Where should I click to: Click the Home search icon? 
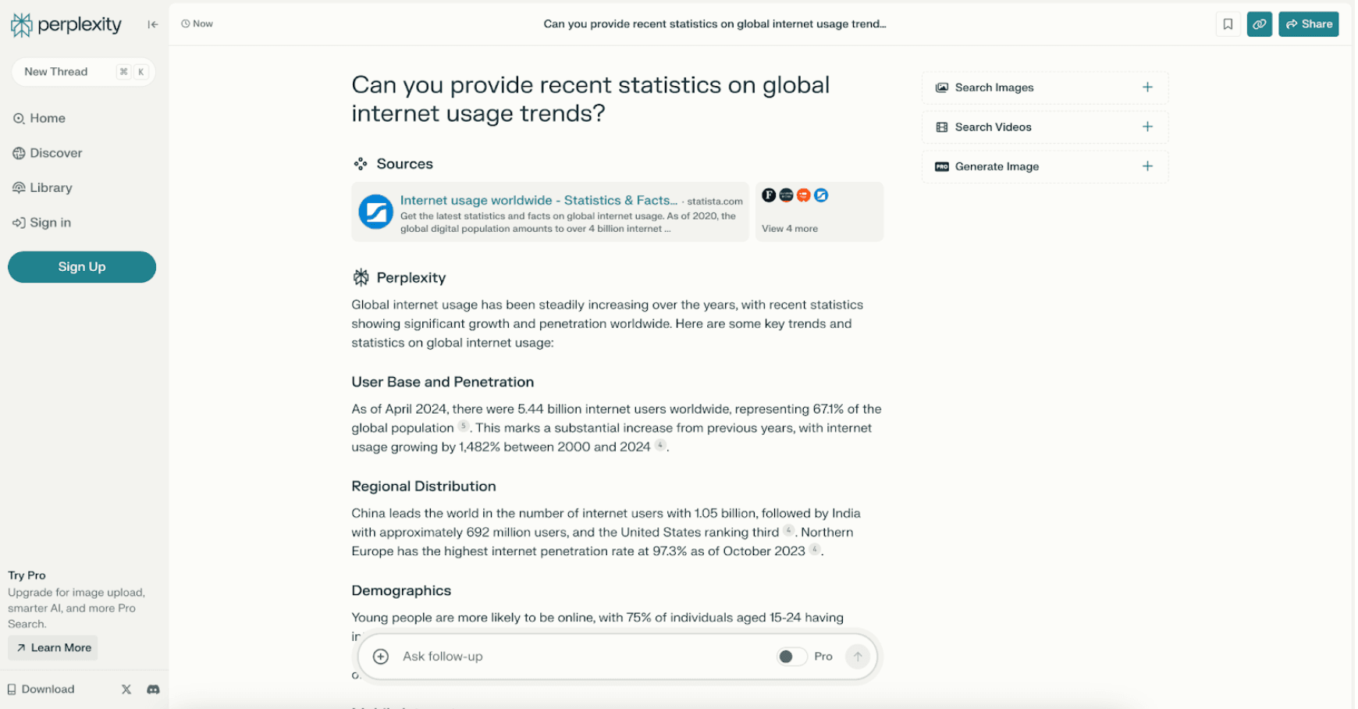(19, 119)
